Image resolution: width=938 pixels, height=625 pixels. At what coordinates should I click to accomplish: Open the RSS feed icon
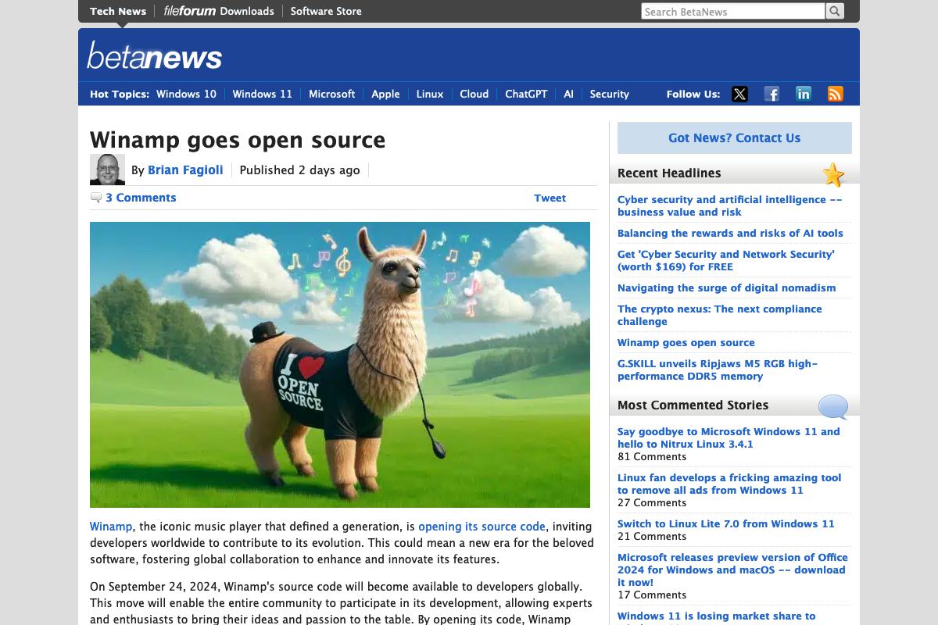[836, 94]
